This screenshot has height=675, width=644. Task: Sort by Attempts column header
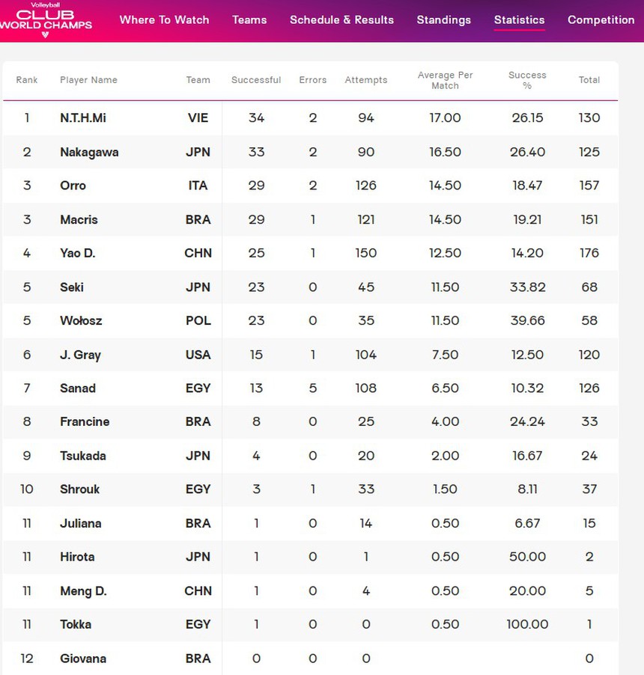(365, 80)
